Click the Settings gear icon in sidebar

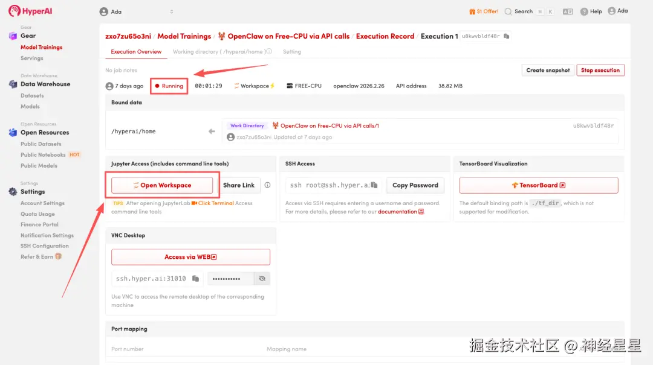point(13,192)
